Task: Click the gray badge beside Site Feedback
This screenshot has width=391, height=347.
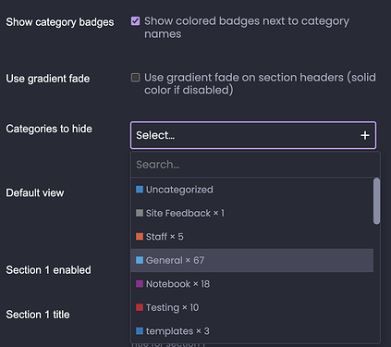Action: pos(140,213)
